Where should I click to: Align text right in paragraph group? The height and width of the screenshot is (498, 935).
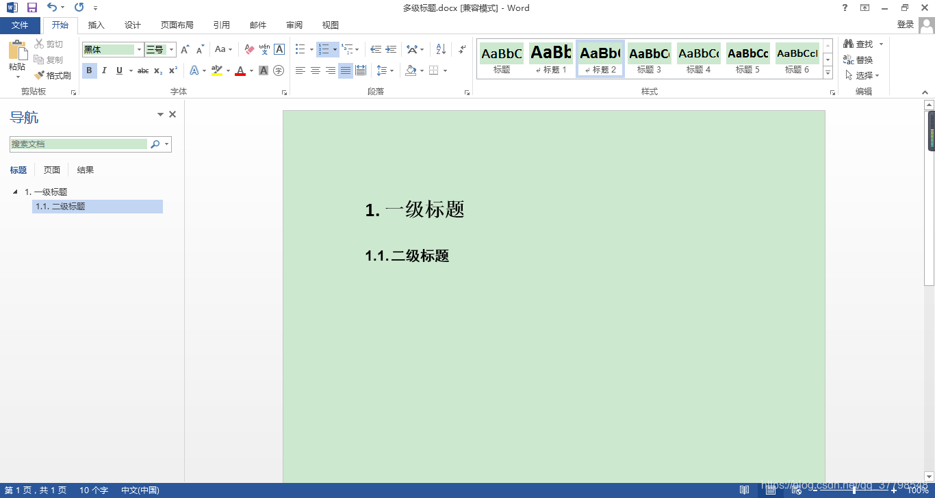(331, 70)
